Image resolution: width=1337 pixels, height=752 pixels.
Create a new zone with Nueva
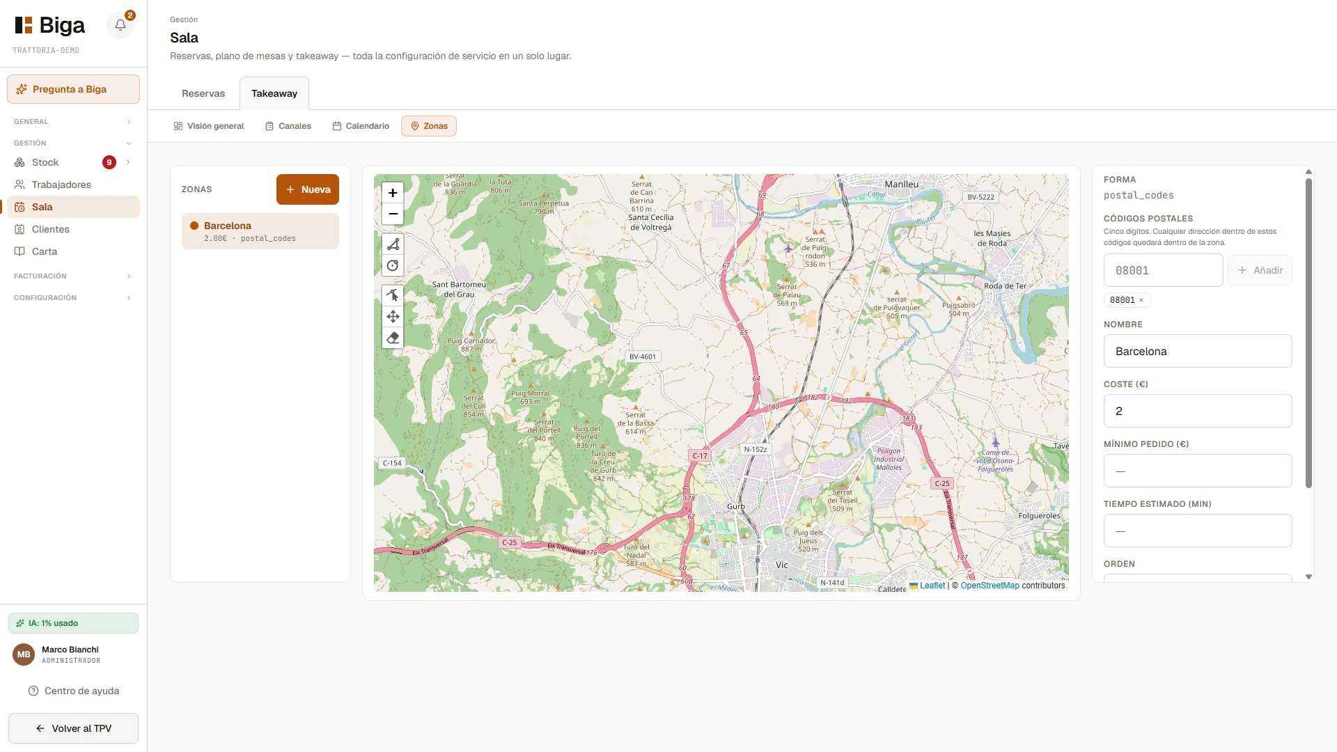coord(308,189)
